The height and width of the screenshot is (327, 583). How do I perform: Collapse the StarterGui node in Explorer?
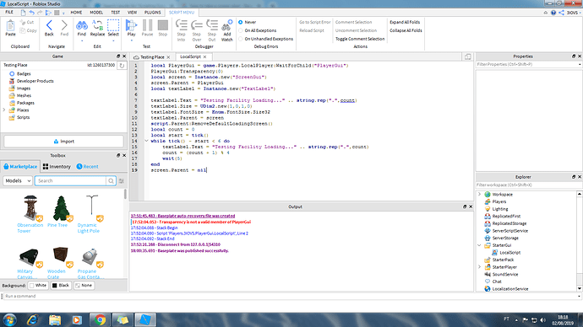[480, 245]
